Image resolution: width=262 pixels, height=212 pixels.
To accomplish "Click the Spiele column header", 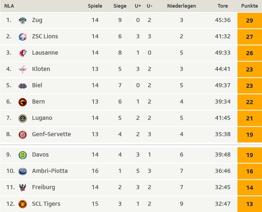I will tap(95, 6).
